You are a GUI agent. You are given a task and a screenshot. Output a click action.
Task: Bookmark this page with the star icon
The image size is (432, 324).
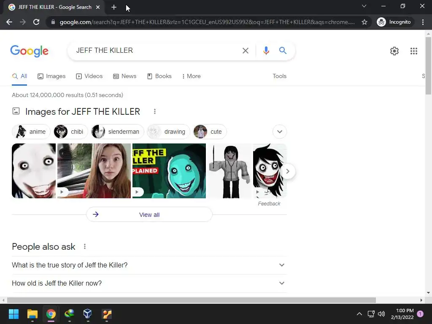coord(364,22)
